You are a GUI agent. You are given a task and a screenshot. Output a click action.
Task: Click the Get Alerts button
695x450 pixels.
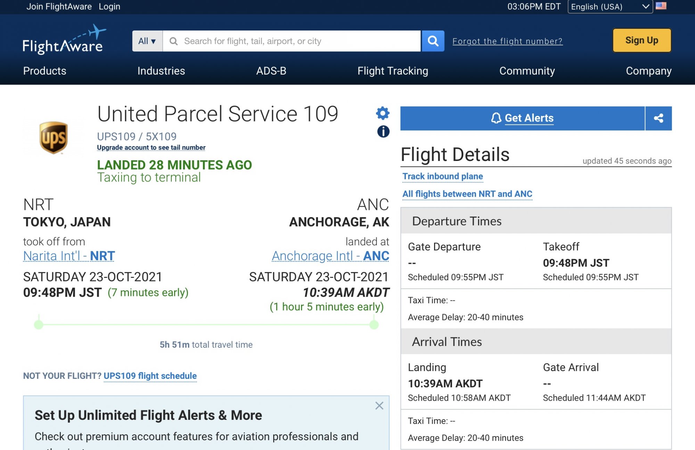tap(522, 118)
